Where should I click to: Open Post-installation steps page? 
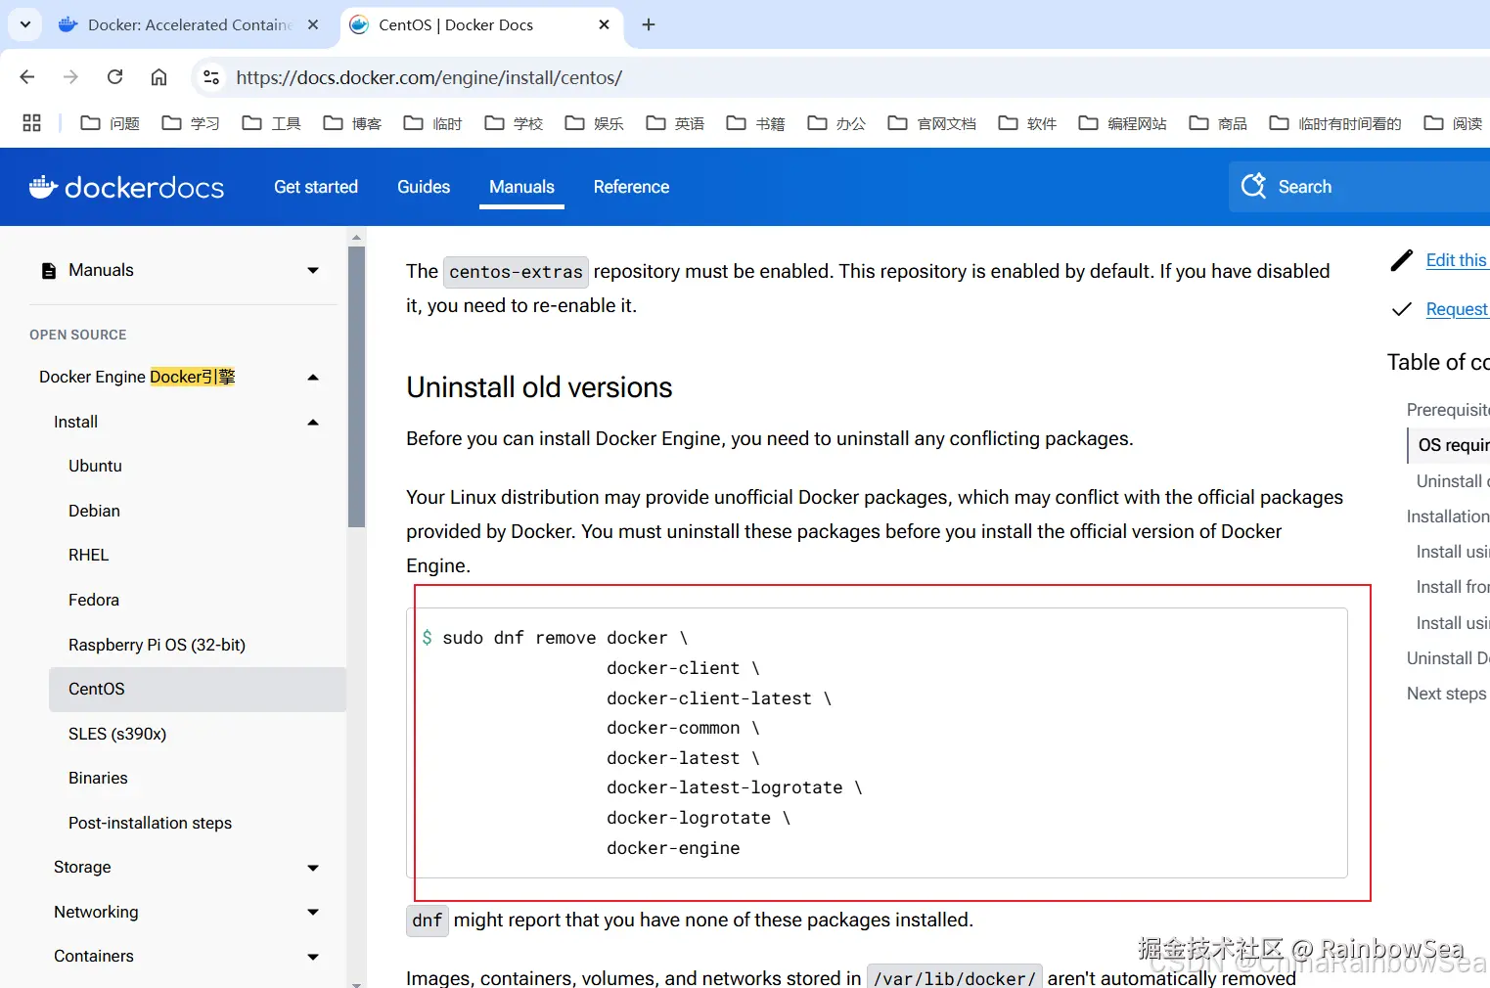coord(150,823)
